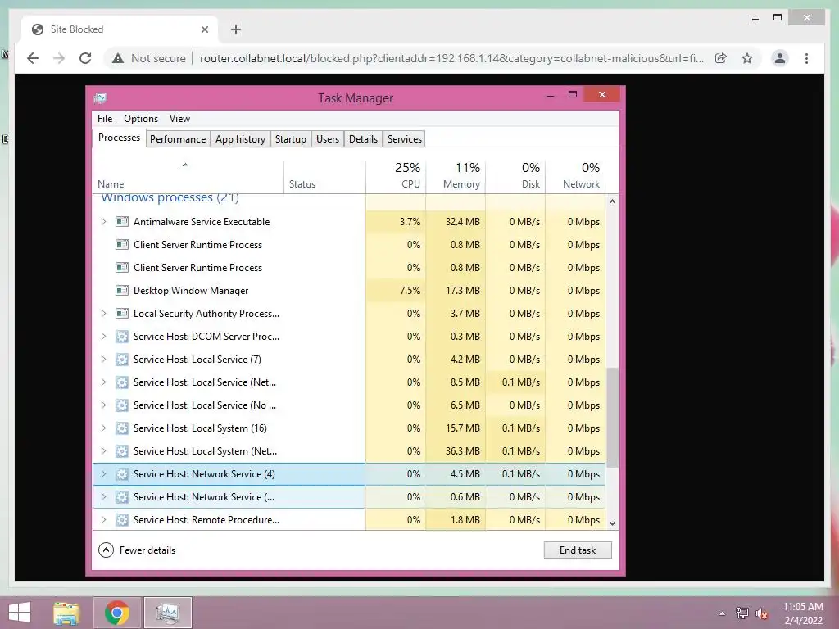Sort by the Status column header
839x629 pixels.
click(x=324, y=176)
